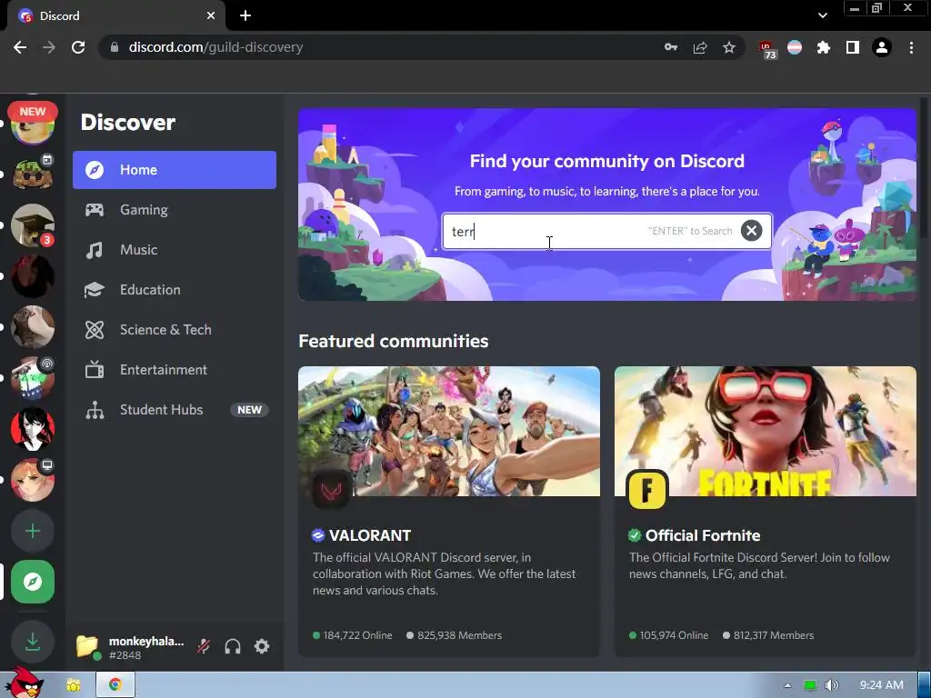Open the pink-white striped extension icon
This screenshot has width=931, height=698.
coord(795,47)
